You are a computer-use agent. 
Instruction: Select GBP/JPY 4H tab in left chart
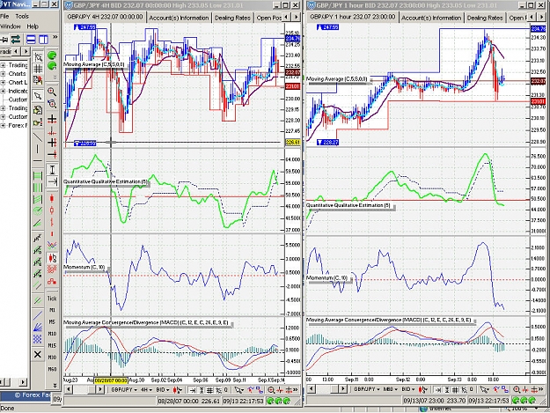[x=105, y=17]
